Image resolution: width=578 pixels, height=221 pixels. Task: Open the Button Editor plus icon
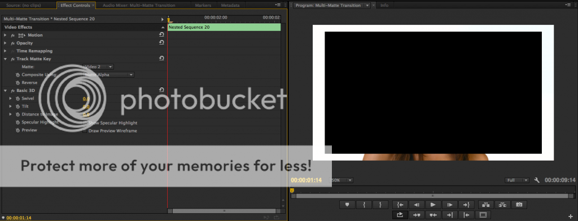(x=571, y=216)
